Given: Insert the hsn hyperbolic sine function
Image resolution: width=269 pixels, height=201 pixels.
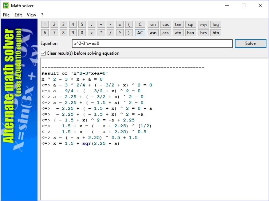Looking at the screenshot, I should tap(191, 33).
